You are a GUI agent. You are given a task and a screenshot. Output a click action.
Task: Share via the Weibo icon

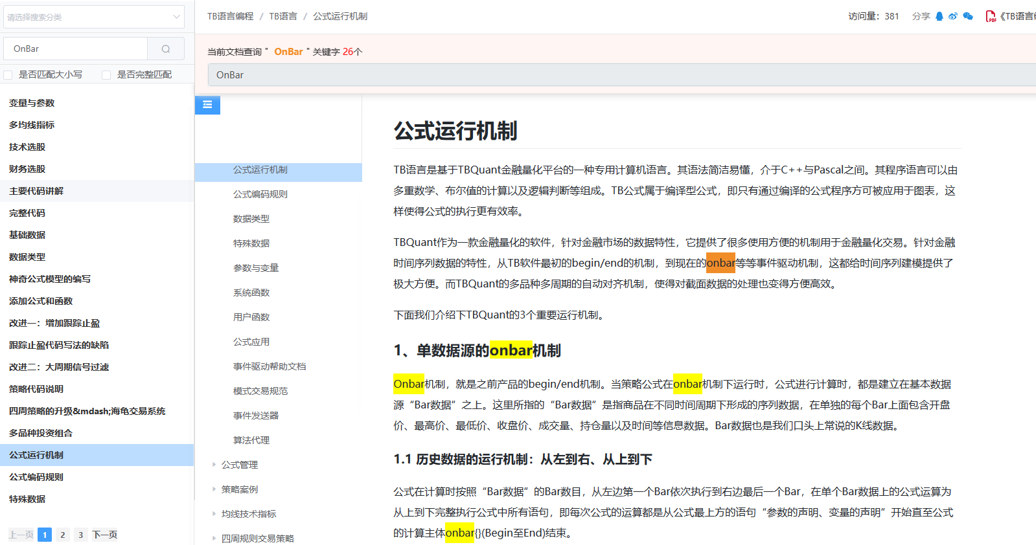pos(953,16)
